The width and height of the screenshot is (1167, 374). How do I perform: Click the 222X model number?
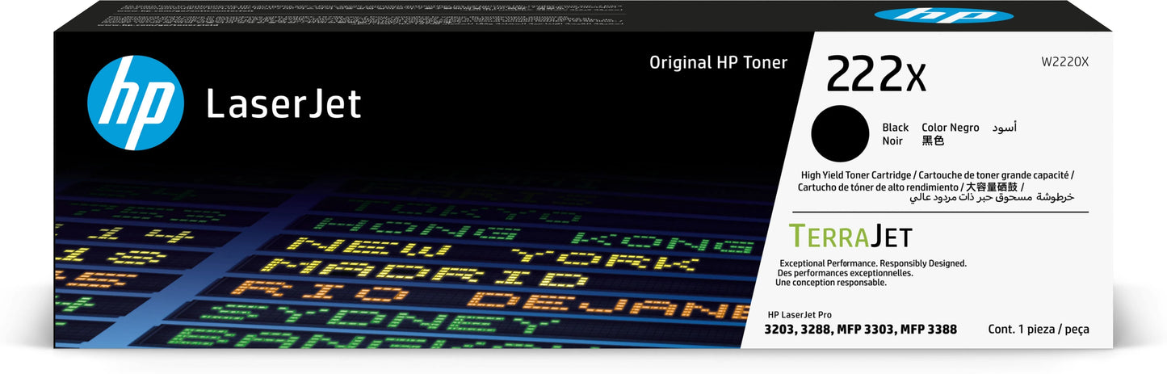pyautogui.click(x=875, y=75)
